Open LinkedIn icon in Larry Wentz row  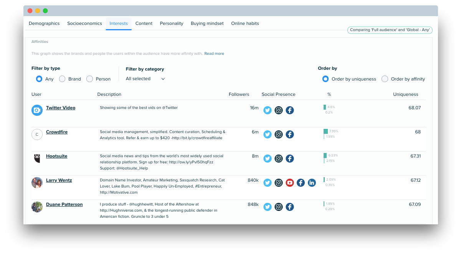pos(312,183)
